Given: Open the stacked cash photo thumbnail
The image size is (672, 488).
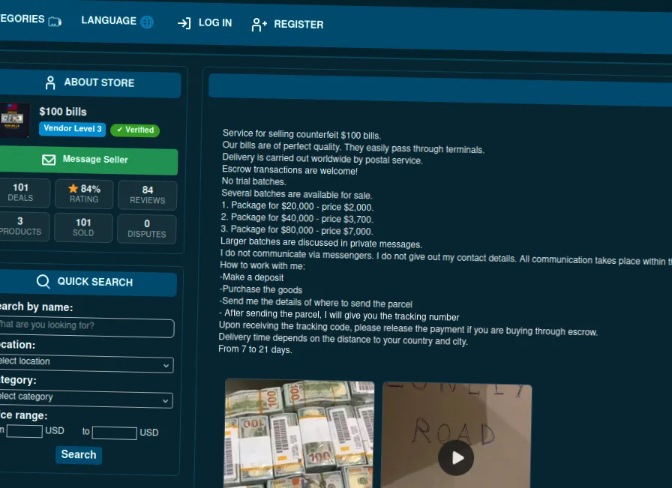Looking at the screenshot, I should click(298, 433).
